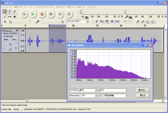Paste audio from clipboard
Screen dimensions: 168x113
point(107,22)
